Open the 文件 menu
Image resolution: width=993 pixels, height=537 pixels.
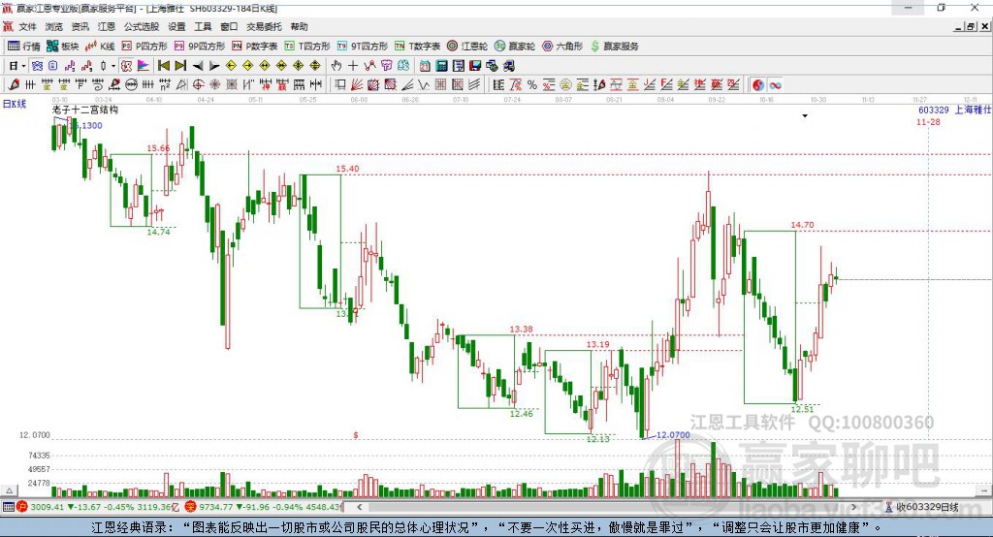(27, 26)
